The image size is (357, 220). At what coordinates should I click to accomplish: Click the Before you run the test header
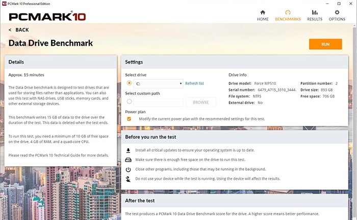pyautogui.click(x=235, y=137)
